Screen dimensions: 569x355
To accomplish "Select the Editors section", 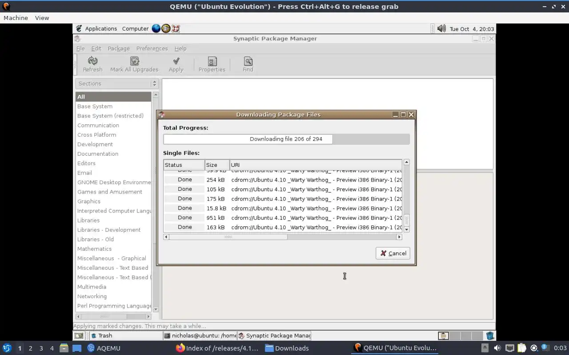I will (x=113, y=163).
